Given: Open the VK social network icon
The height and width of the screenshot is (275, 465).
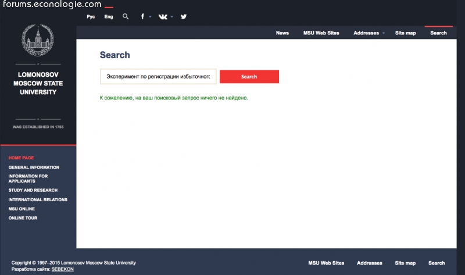Looking at the screenshot, I should coord(163,17).
